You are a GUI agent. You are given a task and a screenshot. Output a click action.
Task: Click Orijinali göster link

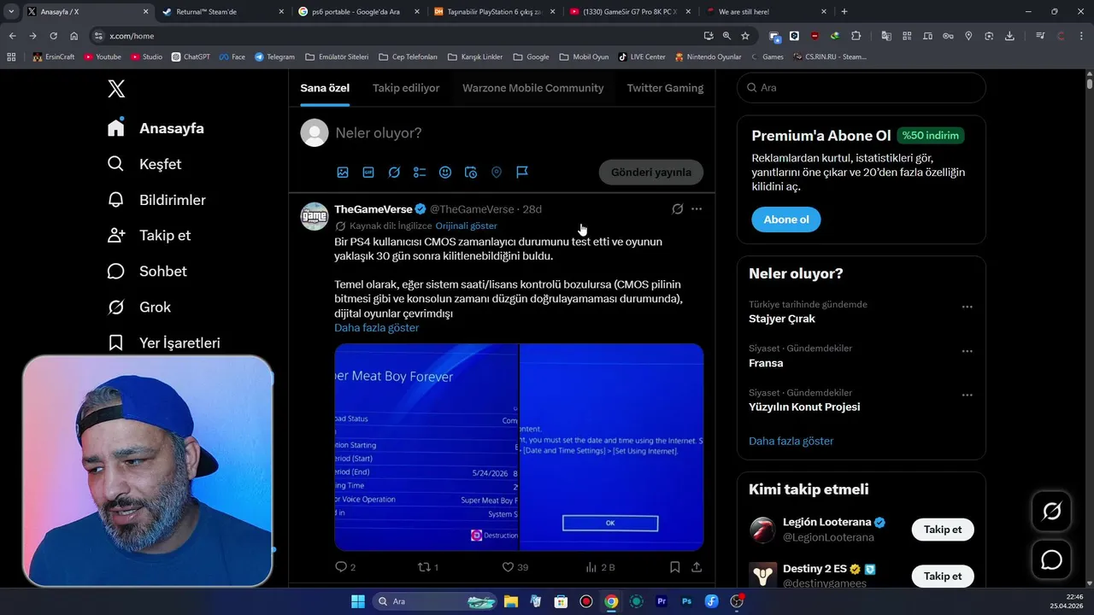coord(466,226)
